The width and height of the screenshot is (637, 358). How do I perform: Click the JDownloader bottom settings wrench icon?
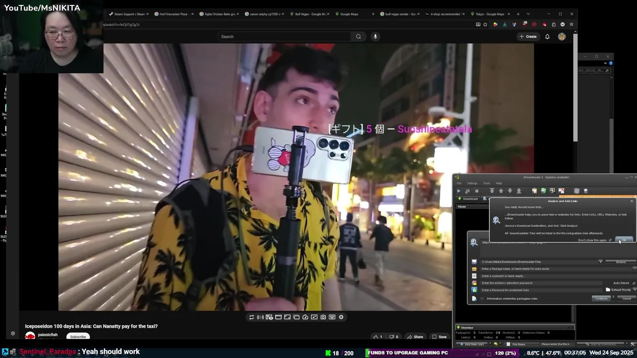[x=633, y=344]
